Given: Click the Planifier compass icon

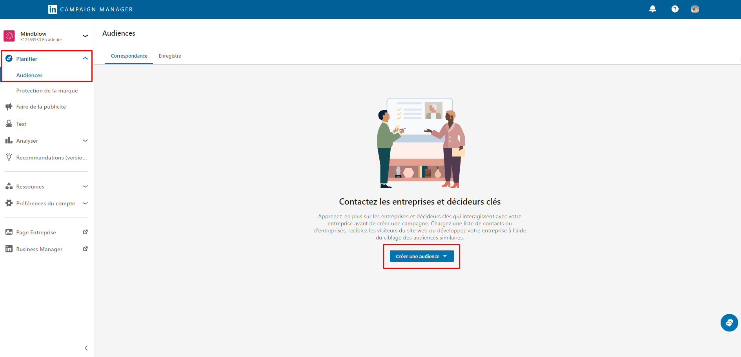Looking at the screenshot, I should pos(9,58).
